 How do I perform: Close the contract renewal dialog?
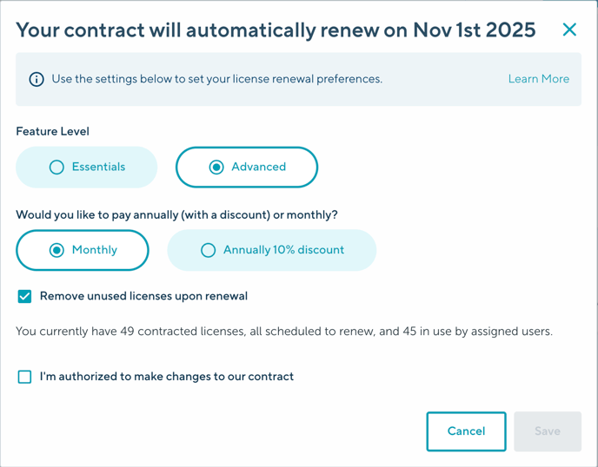pos(569,30)
